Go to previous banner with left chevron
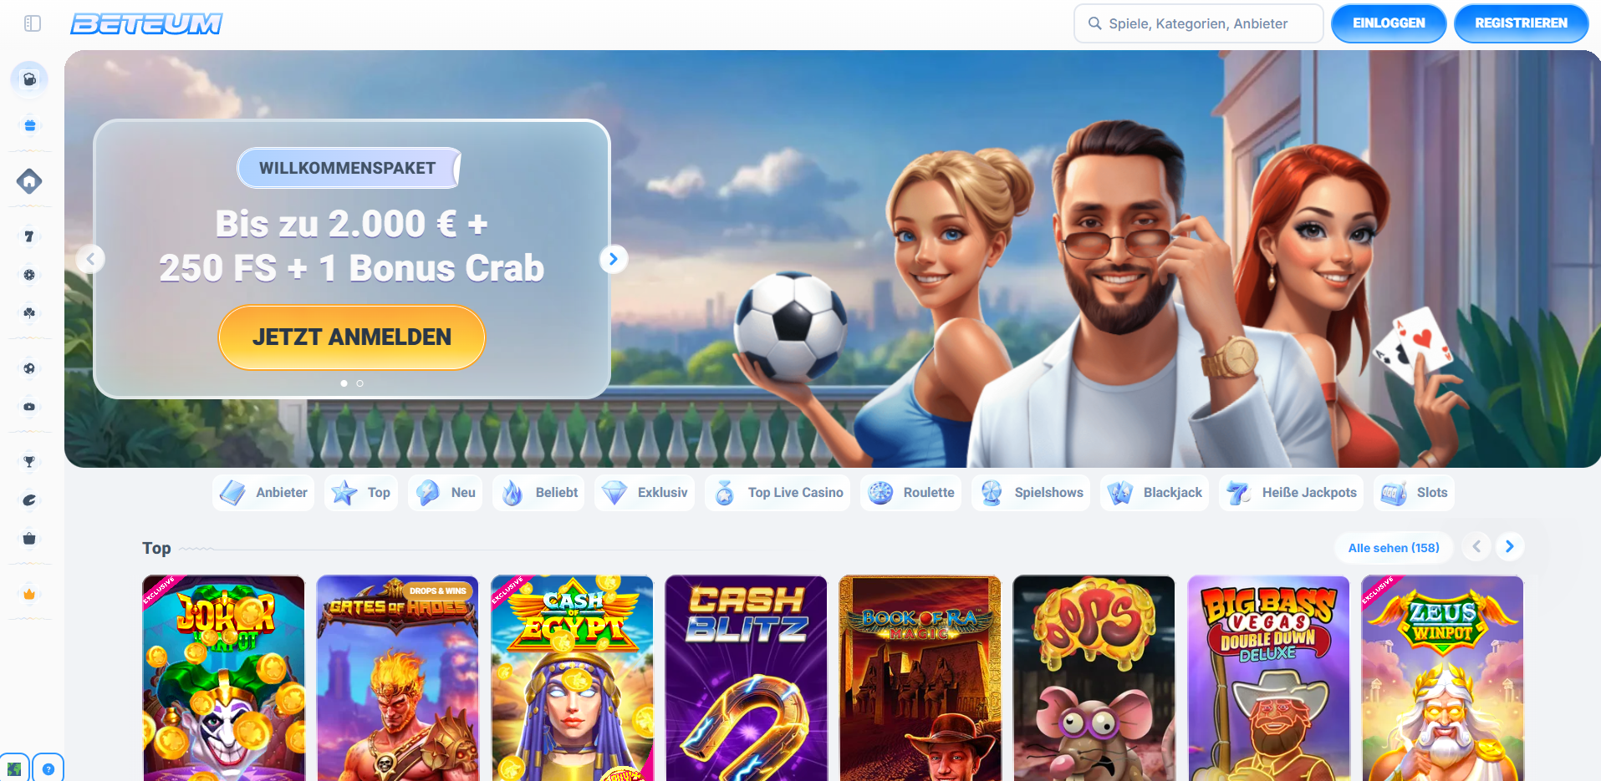This screenshot has height=781, width=1601. (x=90, y=259)
